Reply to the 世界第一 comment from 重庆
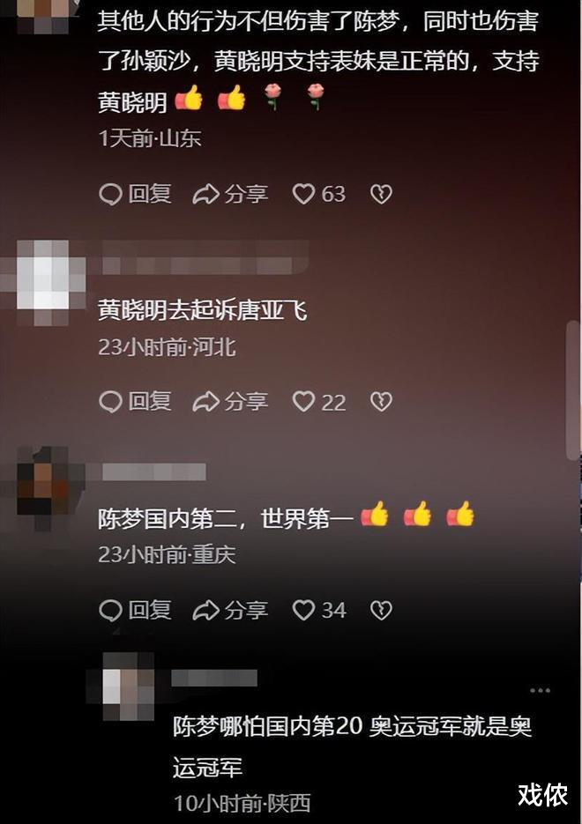Screen dimensions: 582x824 (135, 610)
